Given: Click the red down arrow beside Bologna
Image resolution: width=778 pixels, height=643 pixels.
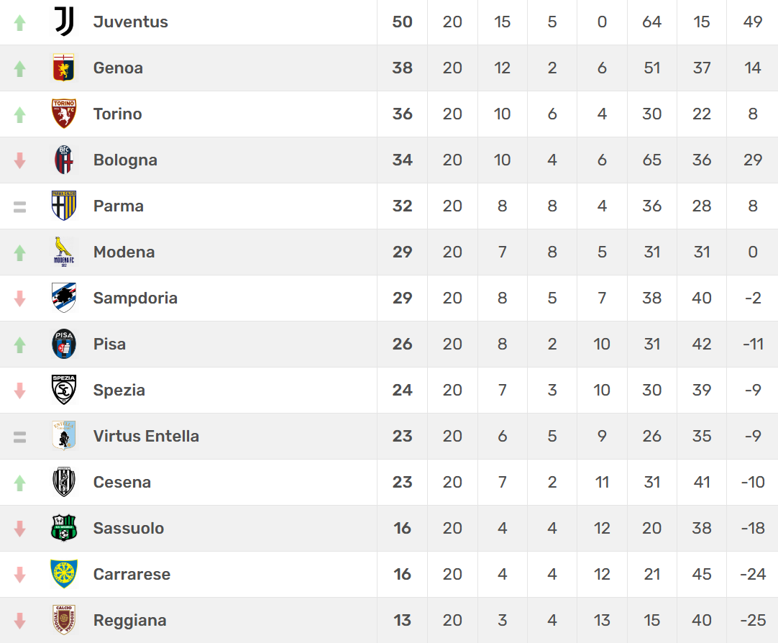Looking at the screenshot, I should [19, 160].
